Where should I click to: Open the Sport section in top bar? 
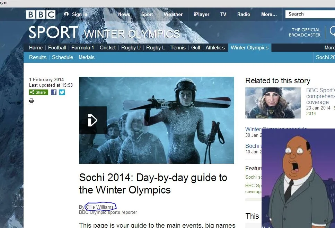pos(147,14)
